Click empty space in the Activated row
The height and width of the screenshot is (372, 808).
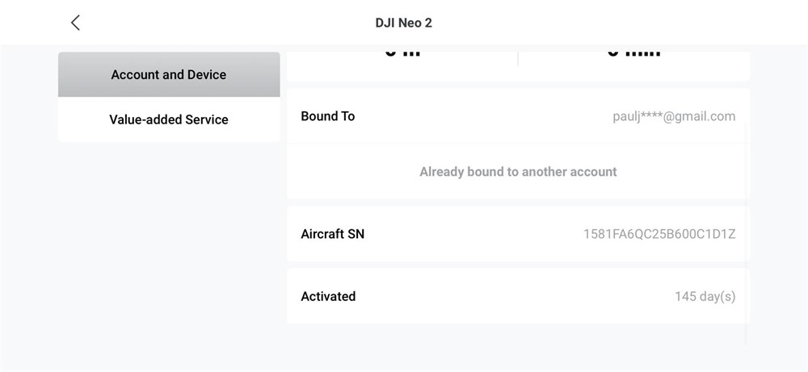coord(516,296)
